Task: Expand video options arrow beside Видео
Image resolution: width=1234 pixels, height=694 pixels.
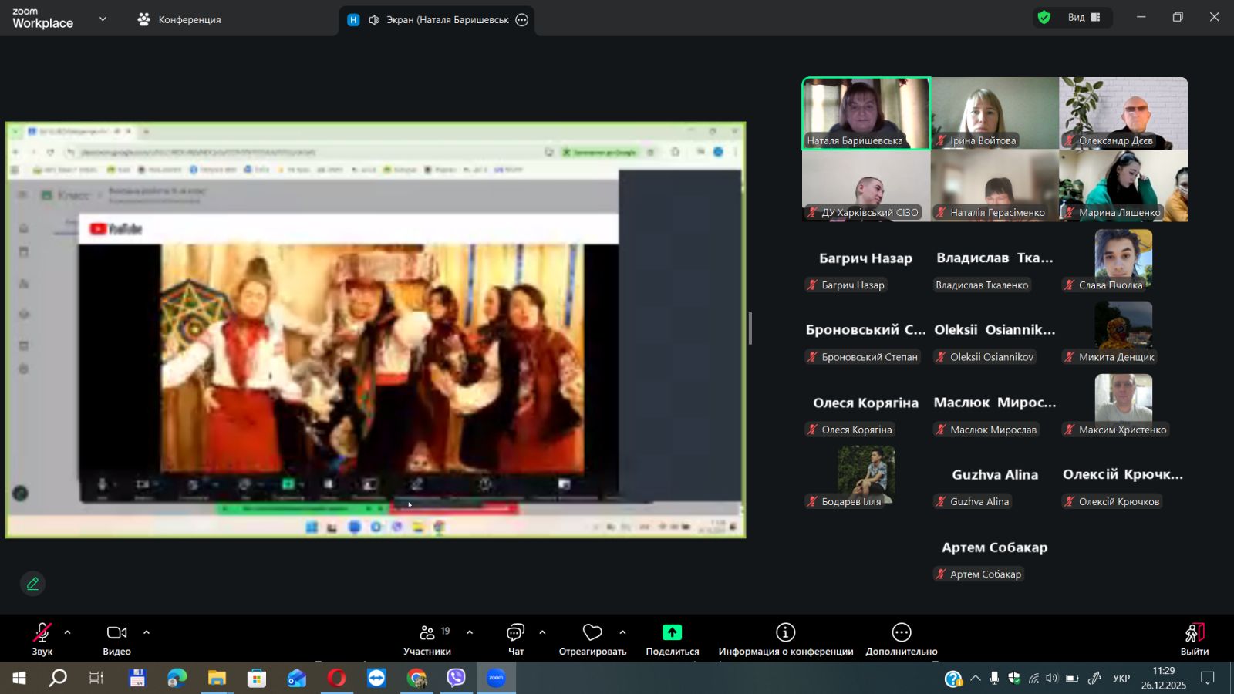Action: (x=147, y=632)
